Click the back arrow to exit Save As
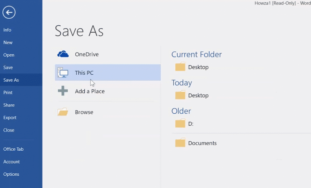 [x=9, y=12]
